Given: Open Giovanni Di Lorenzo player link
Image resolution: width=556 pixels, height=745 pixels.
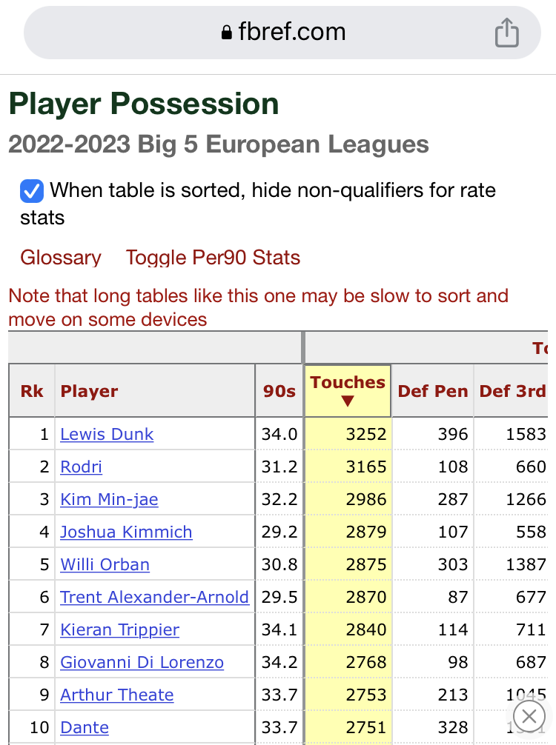Looking at the screenshot, I should coord(142,662).
